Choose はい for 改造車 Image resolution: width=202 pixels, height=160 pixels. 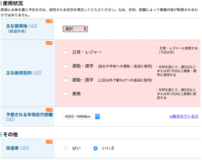tap(66, 148)
